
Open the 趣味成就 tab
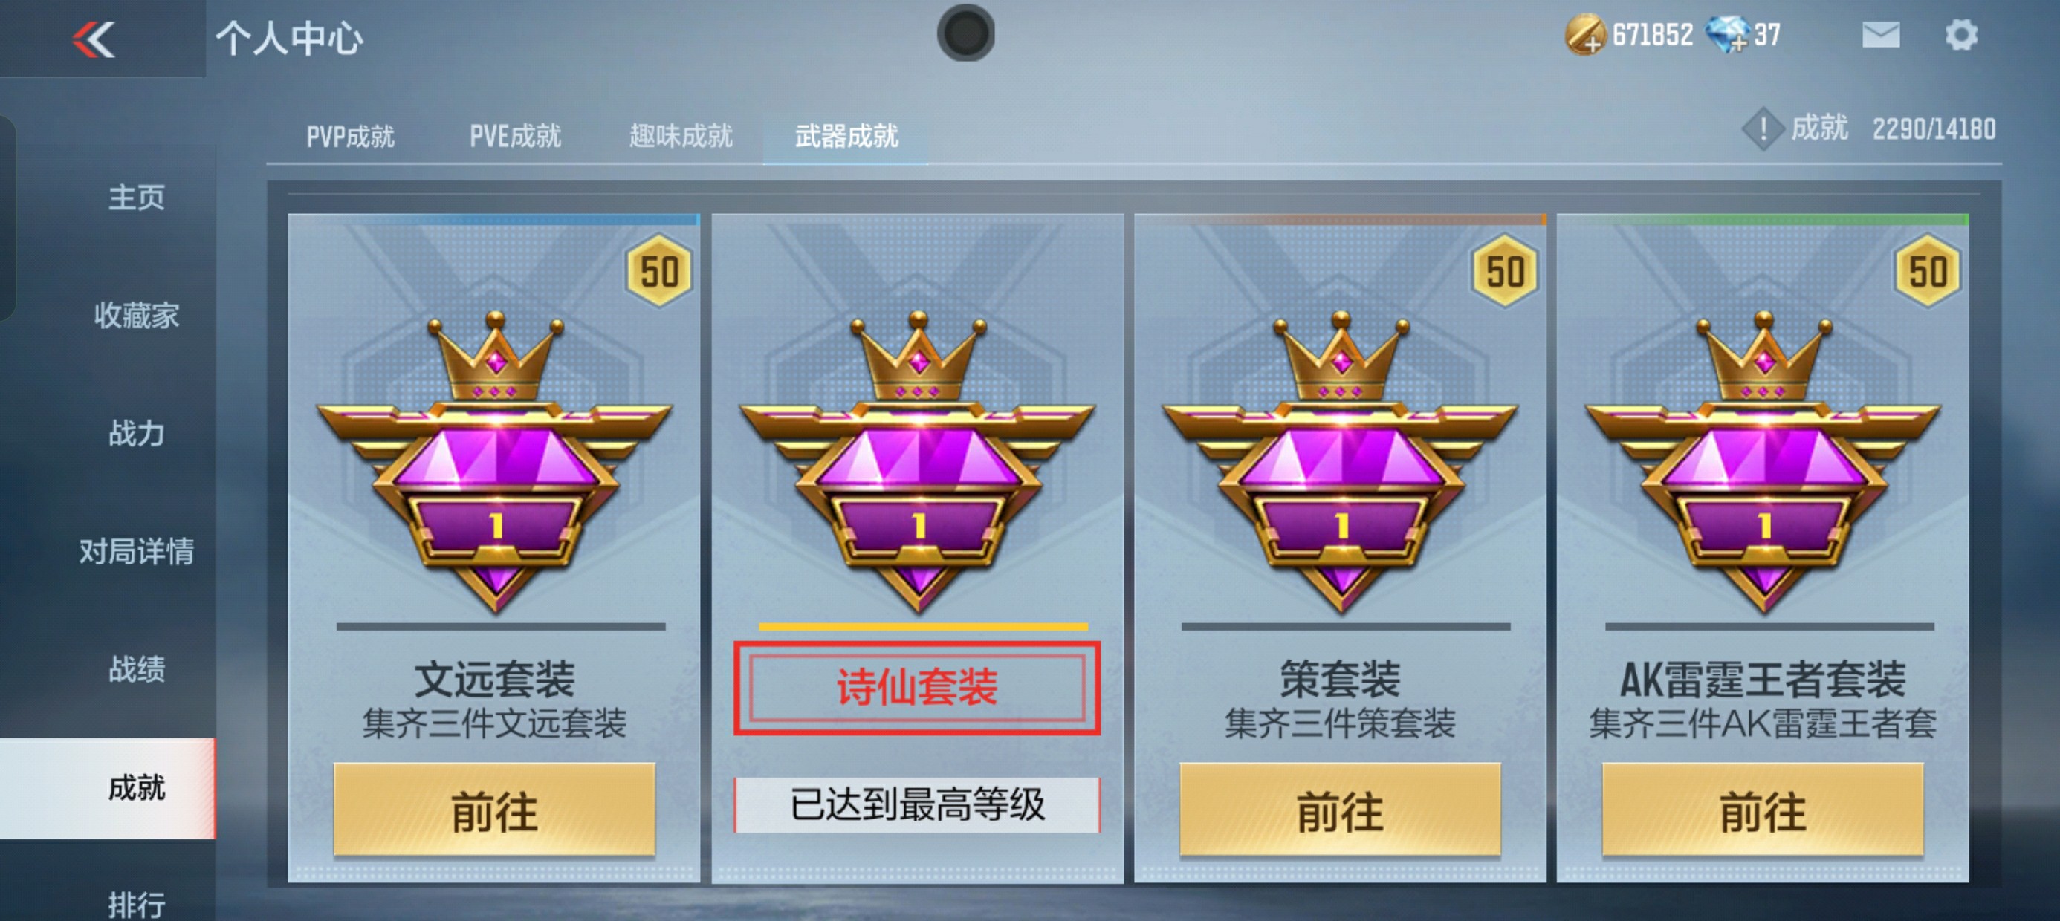click(x=681, y=137)
